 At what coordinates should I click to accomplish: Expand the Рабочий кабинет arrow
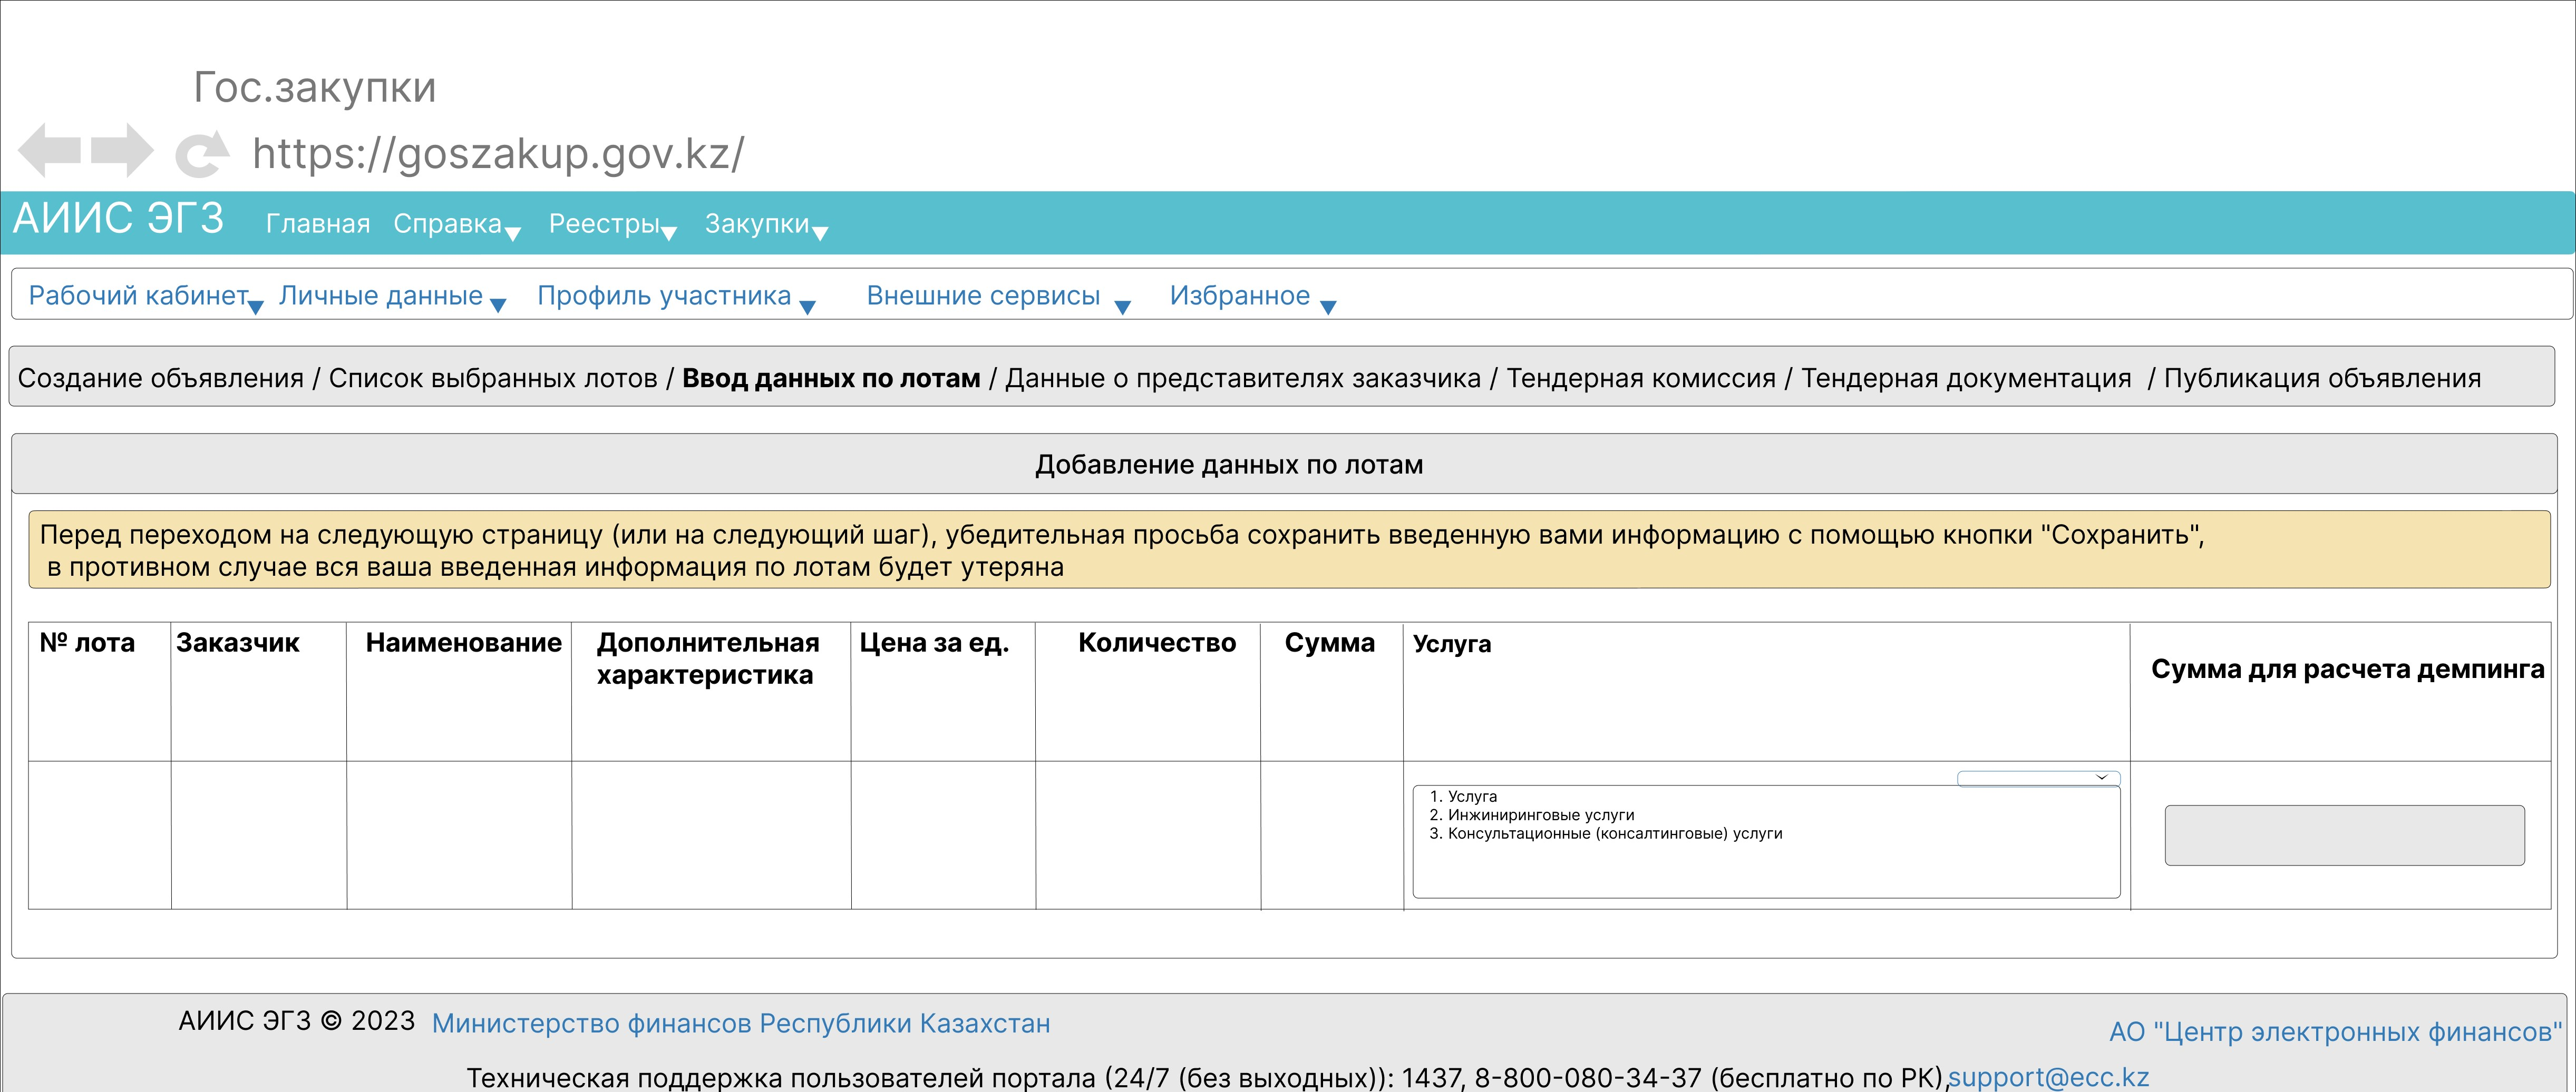[255, 308]
